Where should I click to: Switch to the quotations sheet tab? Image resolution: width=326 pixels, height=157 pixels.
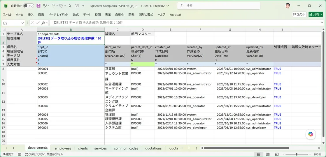pos(153,148)
